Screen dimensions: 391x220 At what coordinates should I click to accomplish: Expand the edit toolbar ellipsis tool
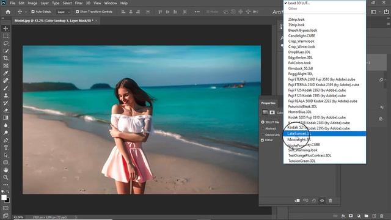(5, 185)
